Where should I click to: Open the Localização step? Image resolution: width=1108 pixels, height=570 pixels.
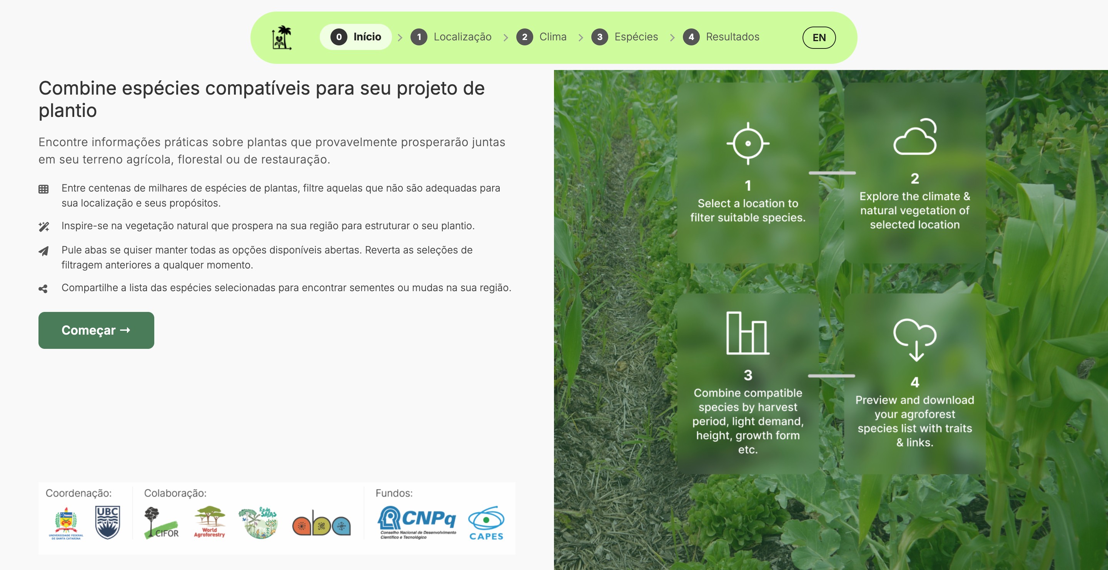point(462,37)
